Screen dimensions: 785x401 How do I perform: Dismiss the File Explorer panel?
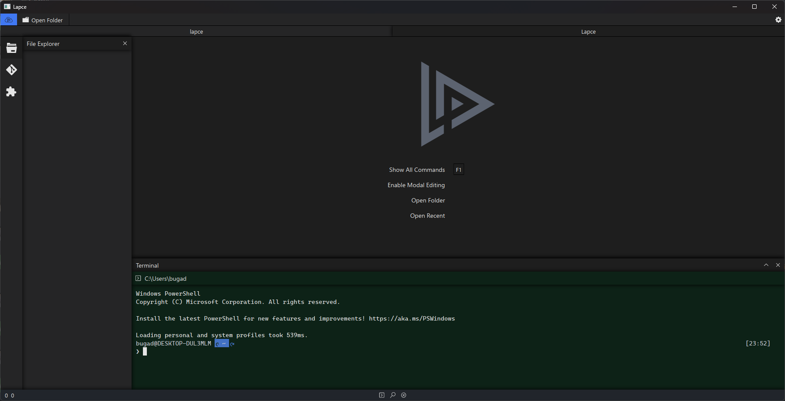[x=125, y=43]
